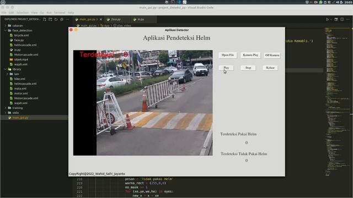The image size is (353, 198).
Task: Collapse the face_detection folder
Action: click(22, 31)
